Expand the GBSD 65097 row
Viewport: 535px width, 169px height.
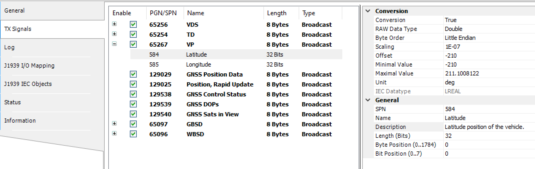pos(114,124)
